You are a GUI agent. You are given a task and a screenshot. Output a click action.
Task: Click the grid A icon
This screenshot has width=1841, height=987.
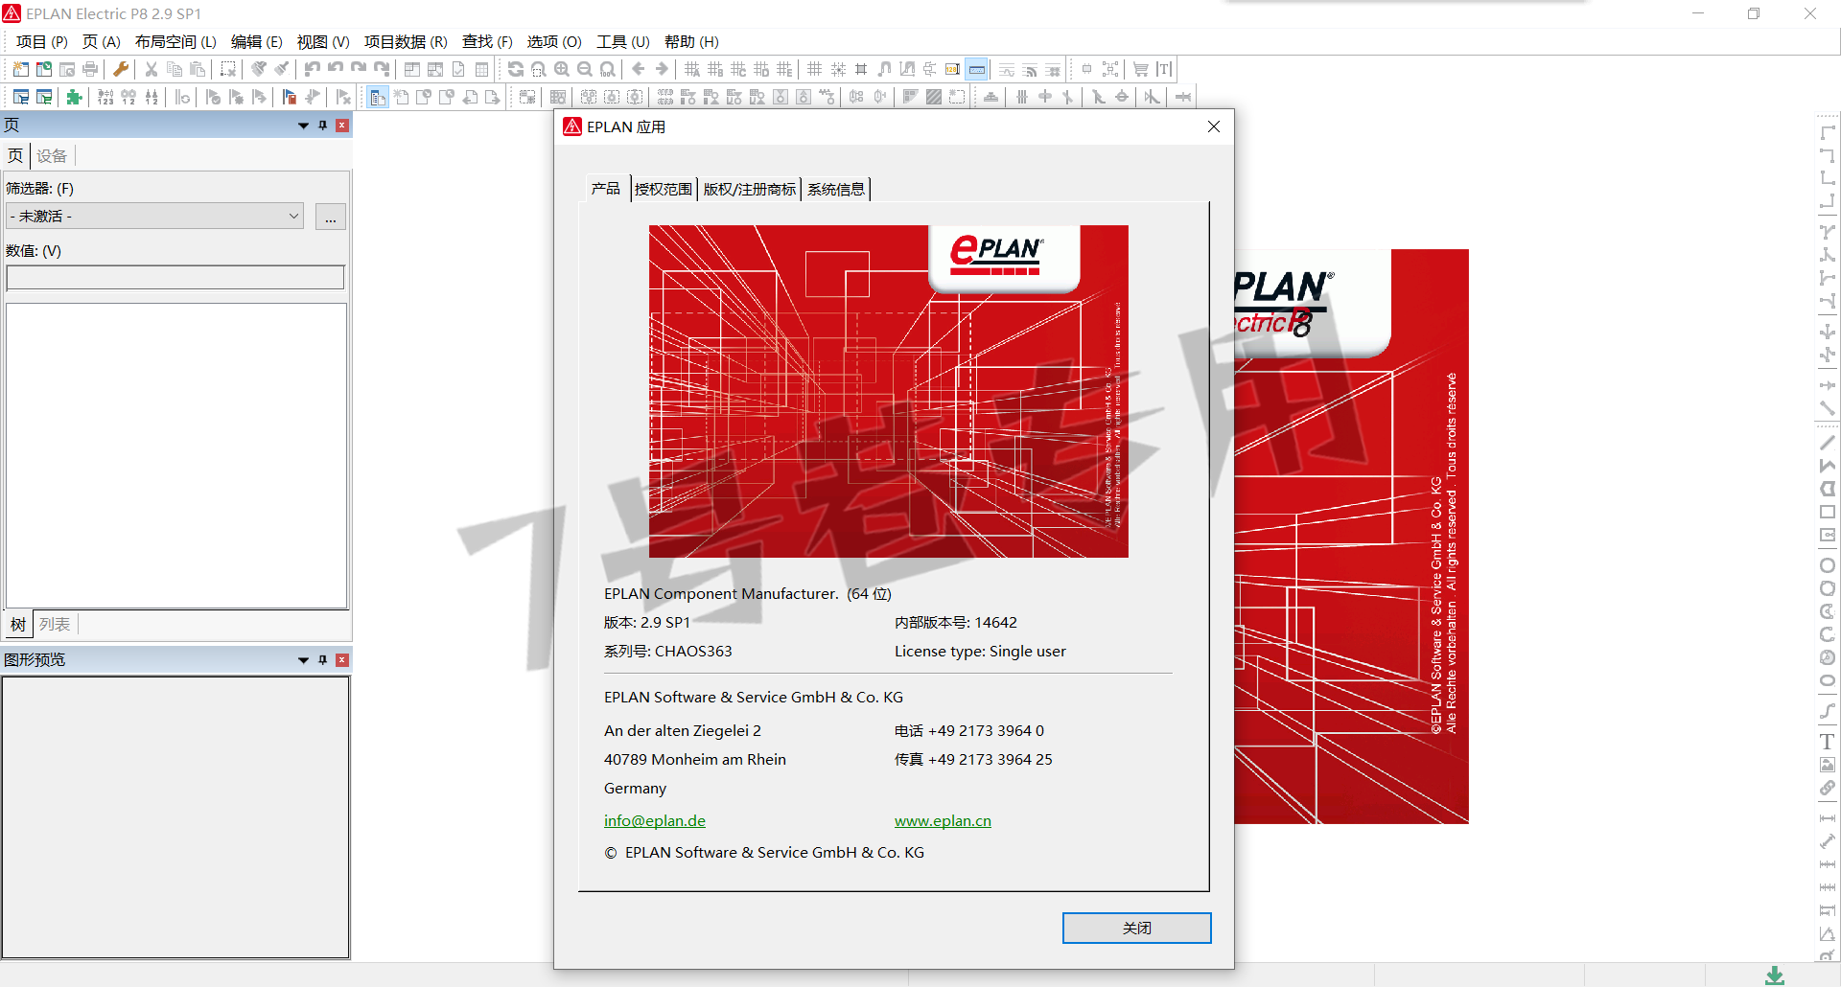click(x=692, y=69)
